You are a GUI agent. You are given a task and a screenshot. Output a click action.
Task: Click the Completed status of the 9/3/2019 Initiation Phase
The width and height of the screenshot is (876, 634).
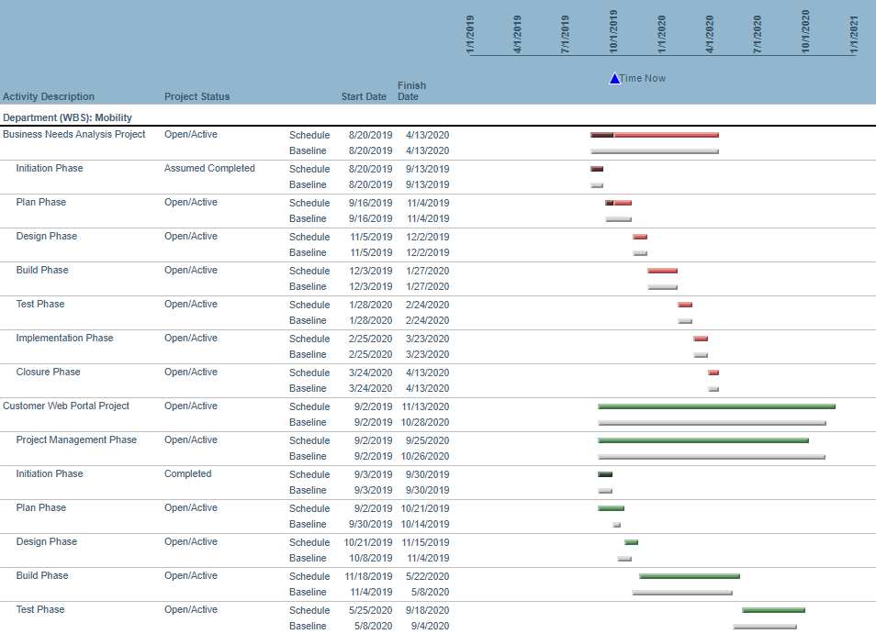(x=187, y=473)
